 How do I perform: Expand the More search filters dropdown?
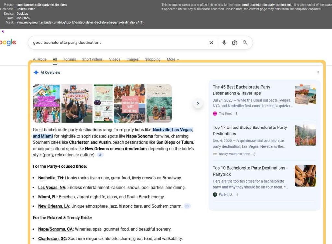(x=173, y=59)
